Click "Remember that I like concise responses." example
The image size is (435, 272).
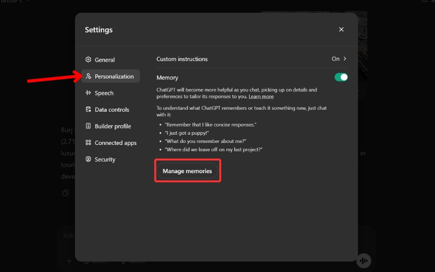210,125
